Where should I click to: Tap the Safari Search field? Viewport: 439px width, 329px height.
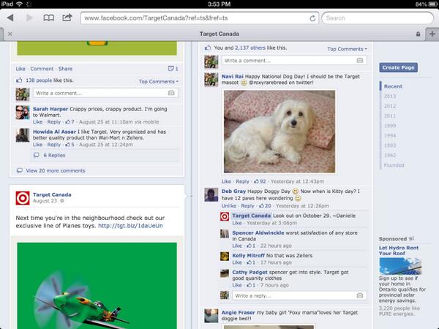[378, 18]
